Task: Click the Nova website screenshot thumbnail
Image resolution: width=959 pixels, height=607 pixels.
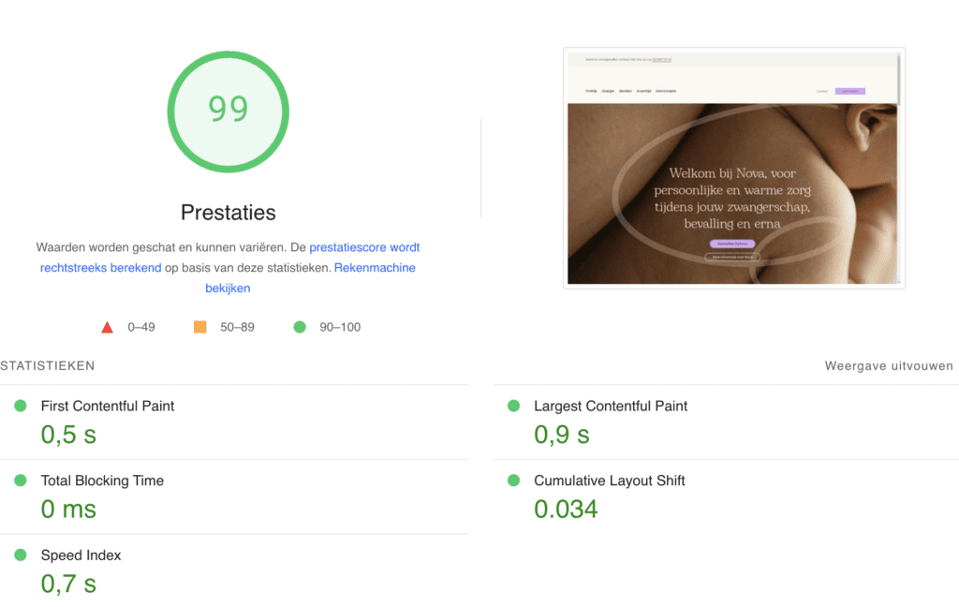Action: point(733,168)
